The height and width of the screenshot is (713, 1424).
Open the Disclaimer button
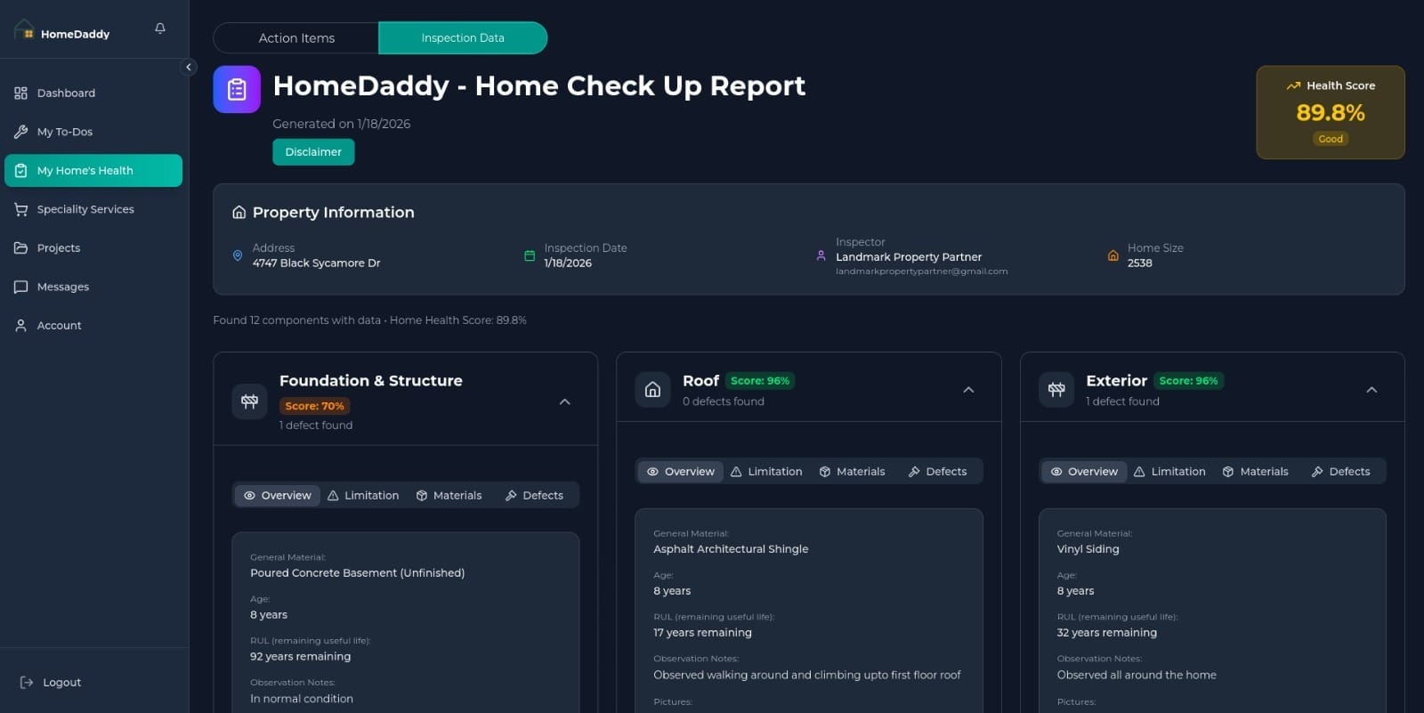click(313, 152)
